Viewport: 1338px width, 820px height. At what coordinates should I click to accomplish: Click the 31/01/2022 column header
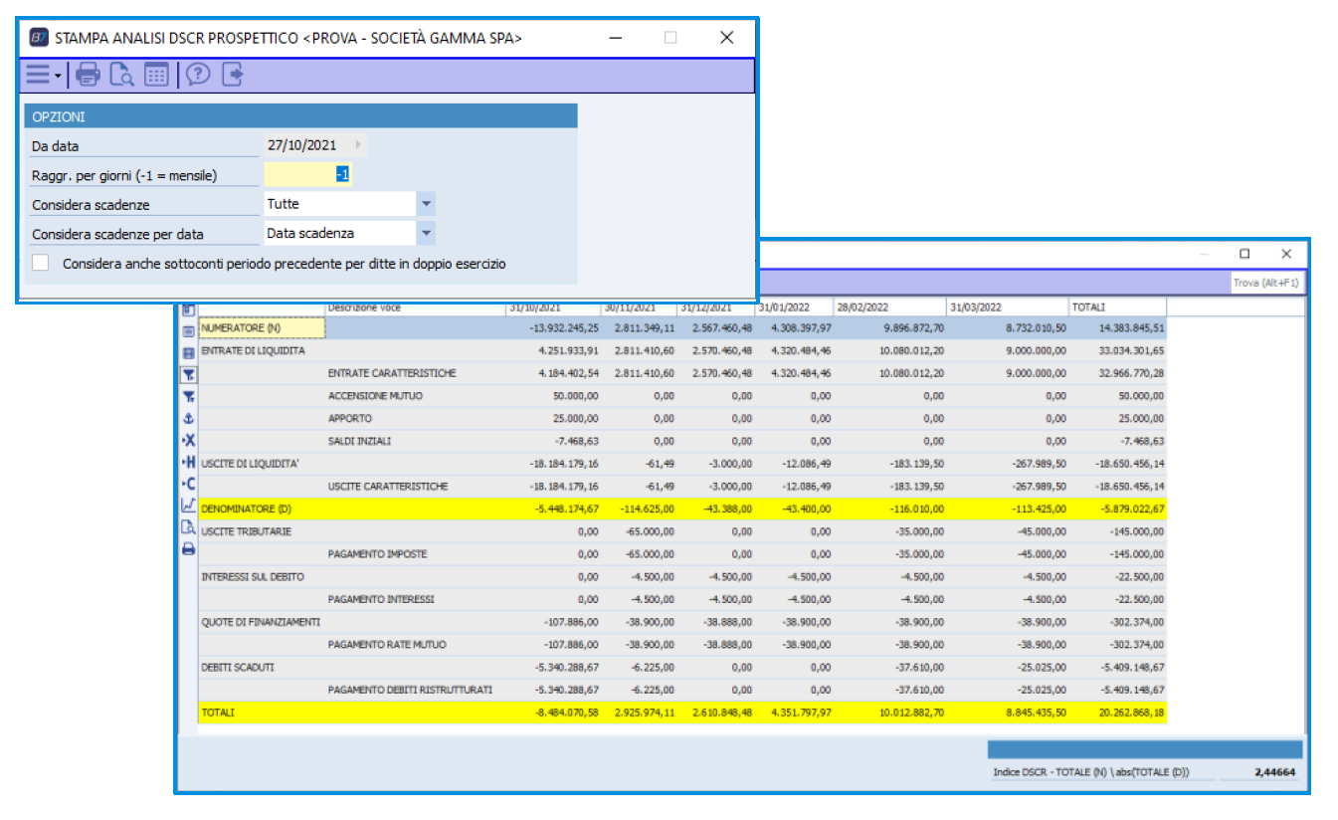click(794, 307)
